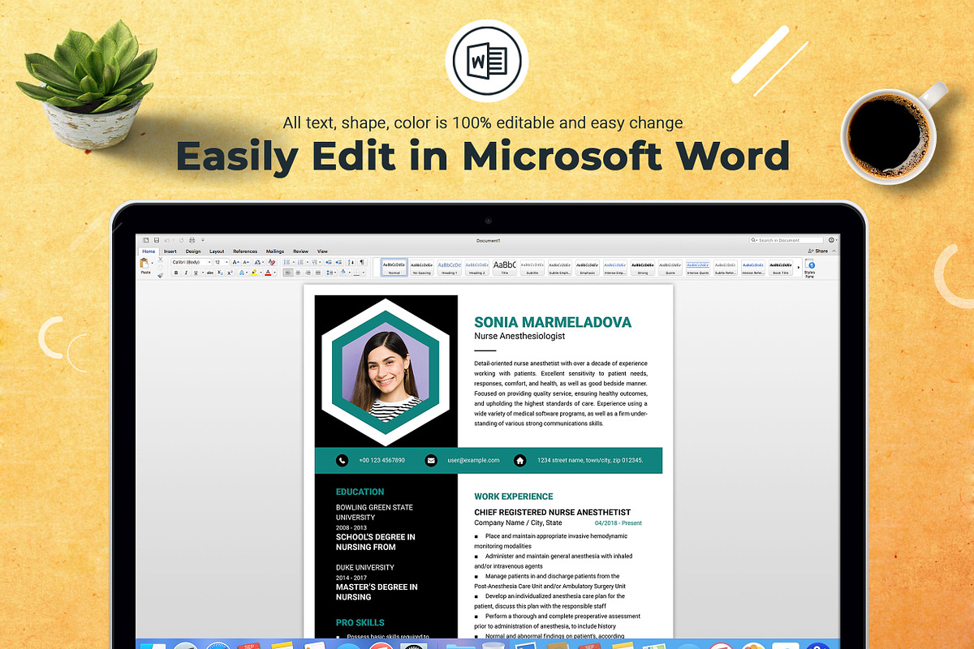This screenshot has height=649, width=974.
Task: Switch to the View tab
Action: [x=322, y=251]
